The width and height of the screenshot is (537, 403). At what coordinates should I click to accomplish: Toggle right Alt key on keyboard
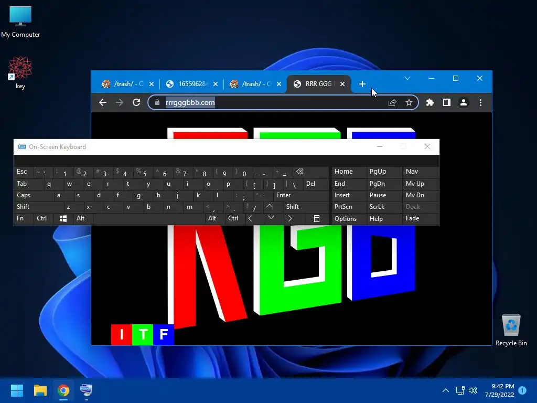214,219
